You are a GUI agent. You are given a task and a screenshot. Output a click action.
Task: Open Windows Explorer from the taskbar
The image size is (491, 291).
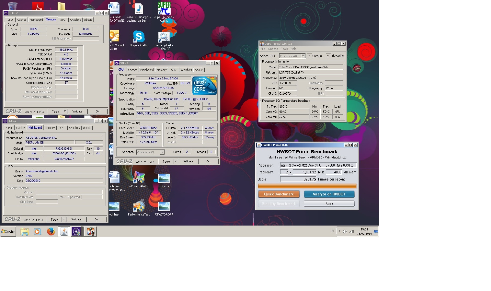pos(25,232)
